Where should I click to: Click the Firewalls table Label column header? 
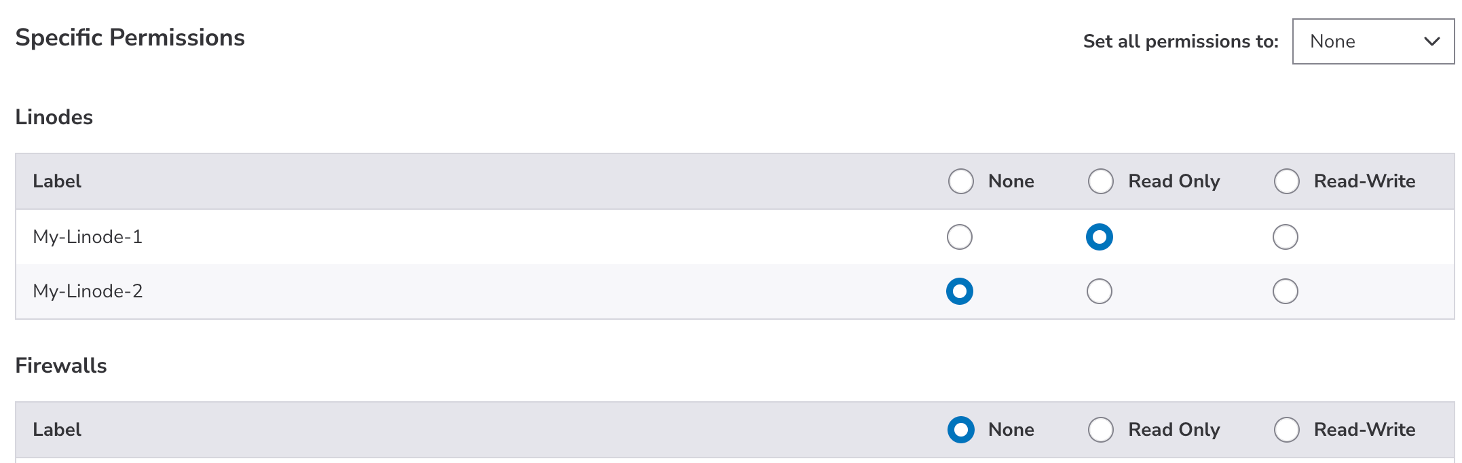[57, 430]
